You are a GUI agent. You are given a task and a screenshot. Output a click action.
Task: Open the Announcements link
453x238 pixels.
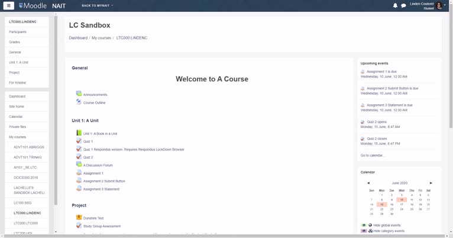pos(95,95)
